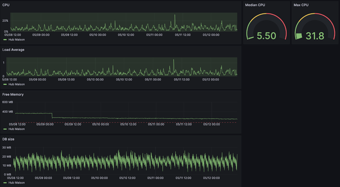Image resolution: width=340 pixels, height=187 pixels.
Task: Click the 20% label on CPU axis
Action: (x=5, y=21)
